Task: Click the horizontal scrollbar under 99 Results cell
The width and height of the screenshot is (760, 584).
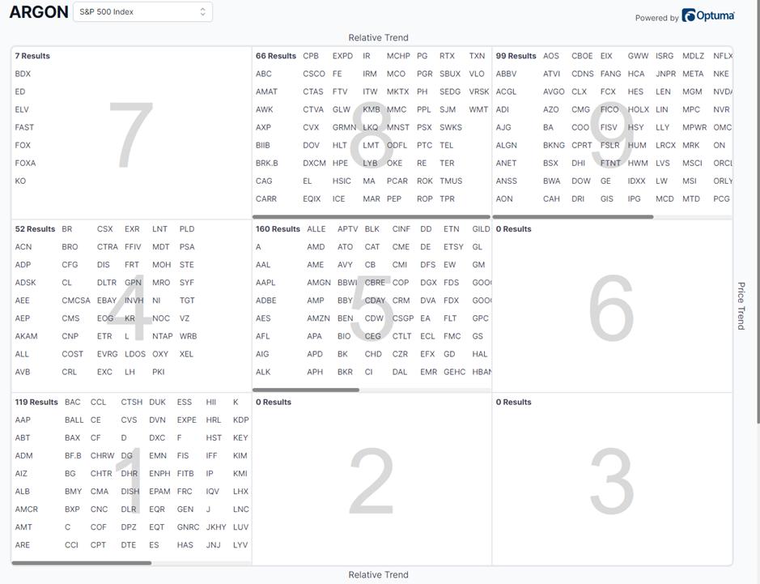Action: click(x=574, y=217)
